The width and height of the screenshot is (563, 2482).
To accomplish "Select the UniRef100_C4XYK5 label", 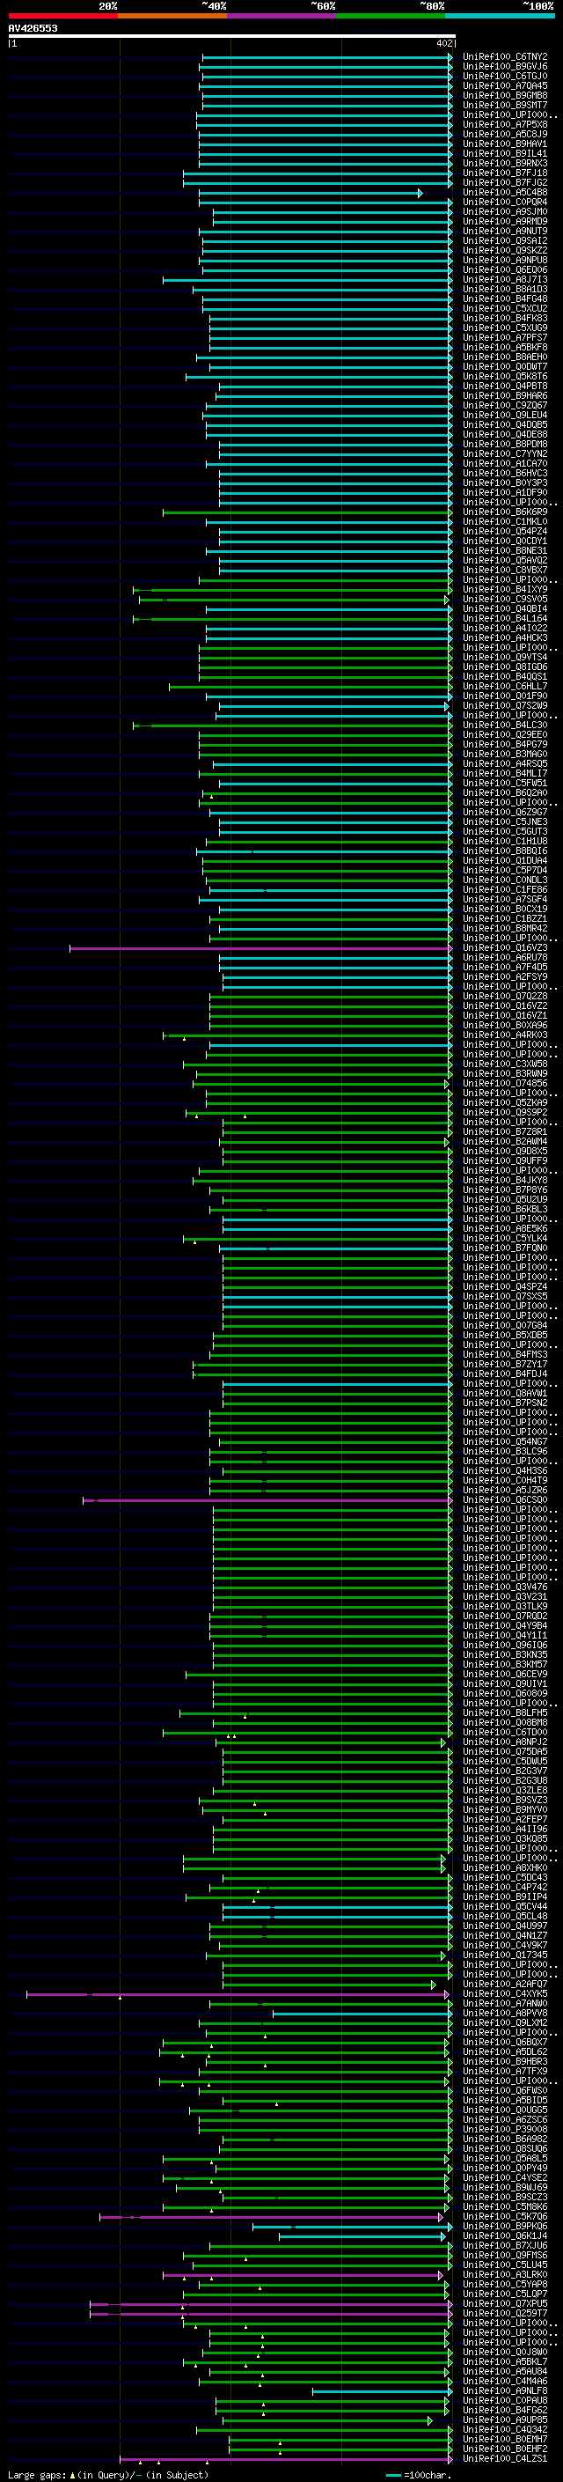I will (505, 1993).
